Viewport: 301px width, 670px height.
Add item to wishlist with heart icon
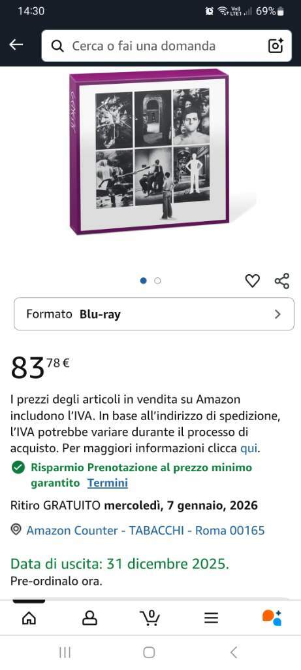(253, 281)
